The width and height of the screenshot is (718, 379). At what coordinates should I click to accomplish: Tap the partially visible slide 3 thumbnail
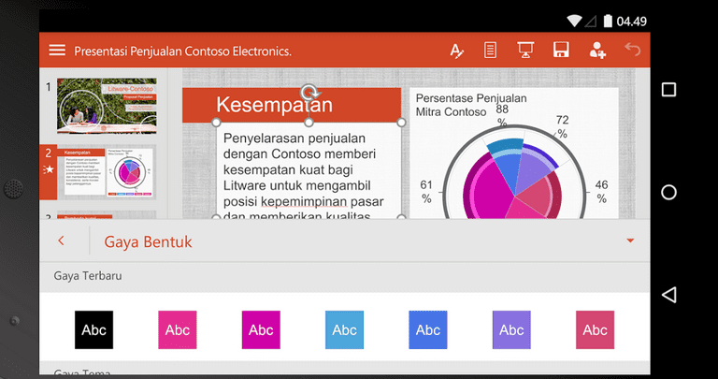click(107, 215)
